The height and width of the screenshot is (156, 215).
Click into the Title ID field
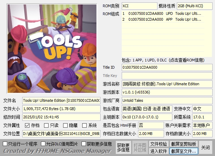166,67
